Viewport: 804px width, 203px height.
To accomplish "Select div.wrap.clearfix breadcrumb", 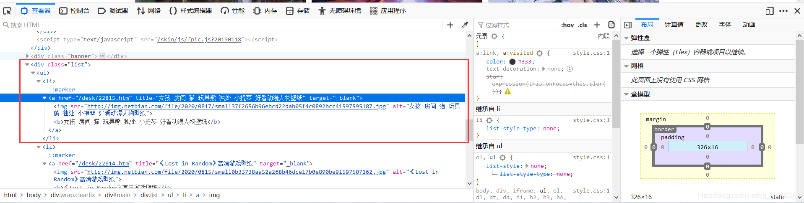I will pos(73,195).
